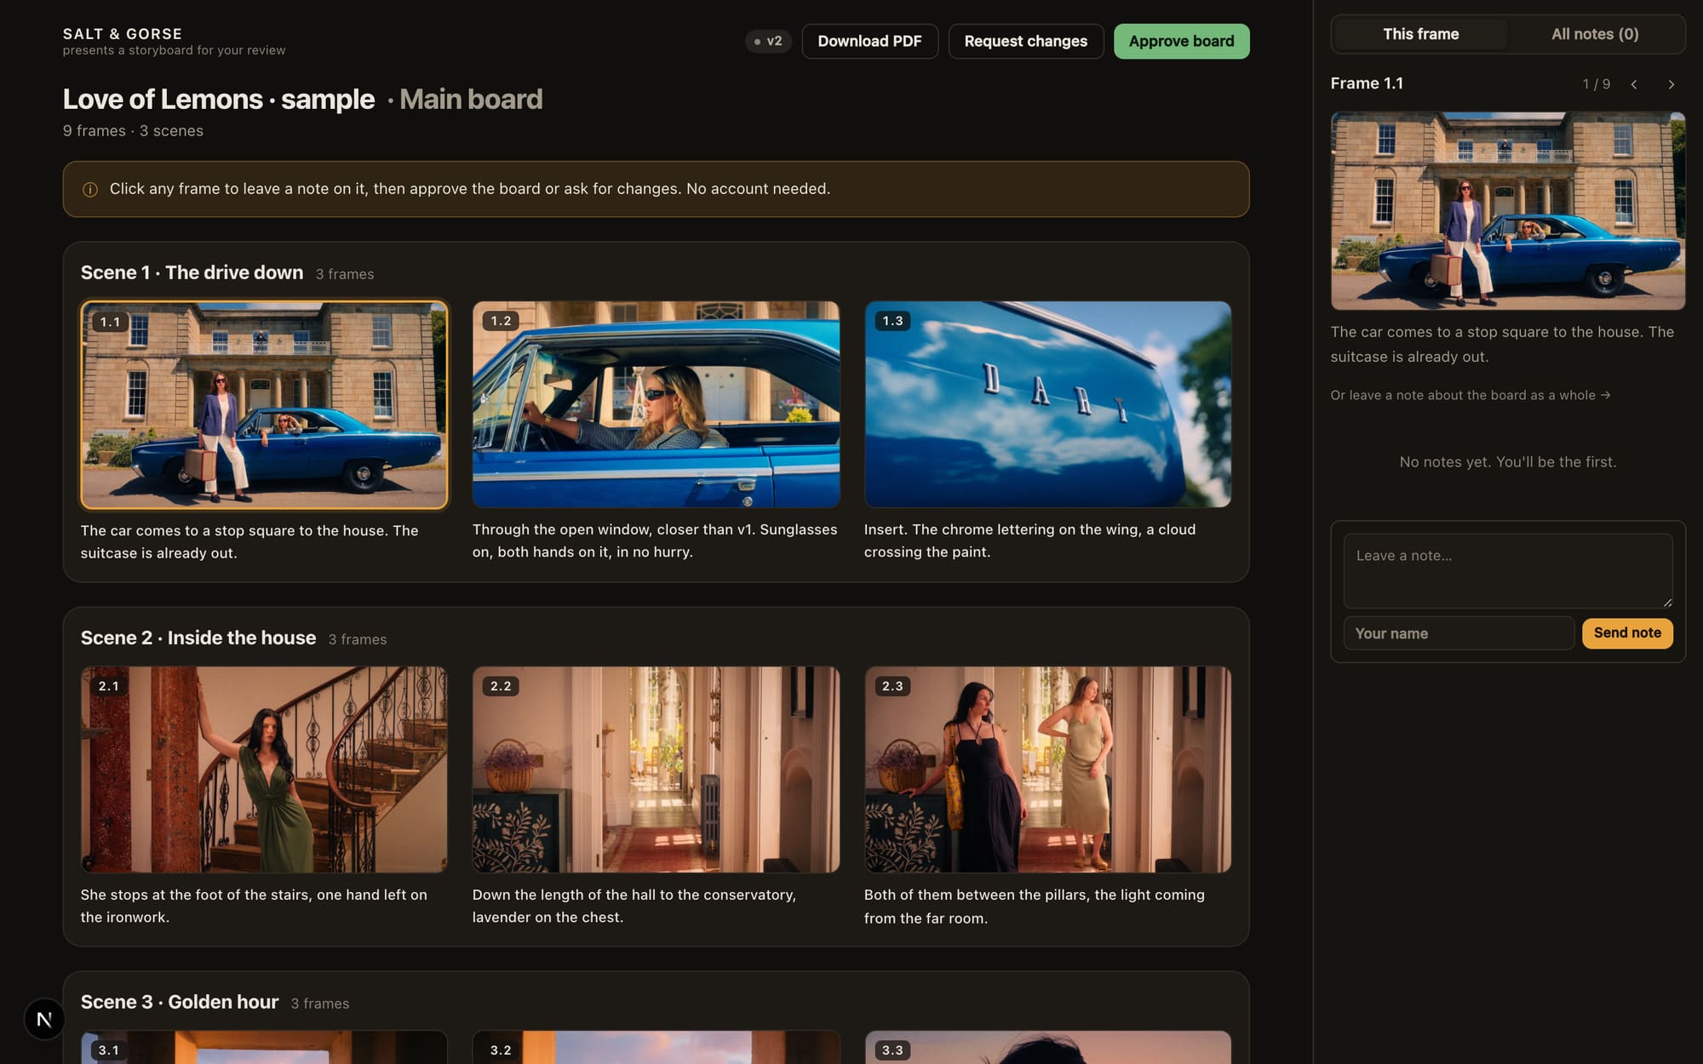
Task: Click the '9 frames · 3 scenes' summary text
Action: pyautogui.click(x=133, y=131)
